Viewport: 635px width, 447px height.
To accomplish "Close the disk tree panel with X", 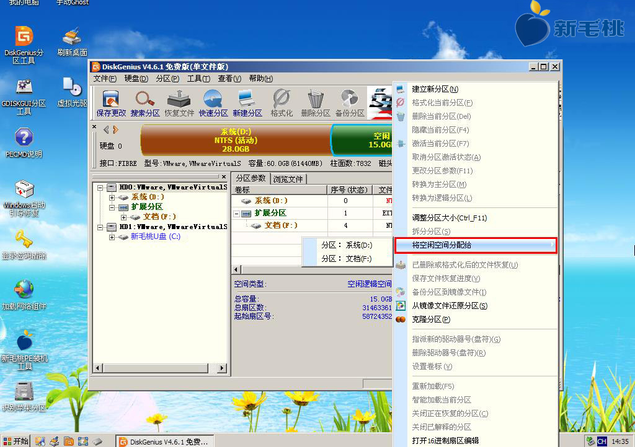I will point(223,176).
